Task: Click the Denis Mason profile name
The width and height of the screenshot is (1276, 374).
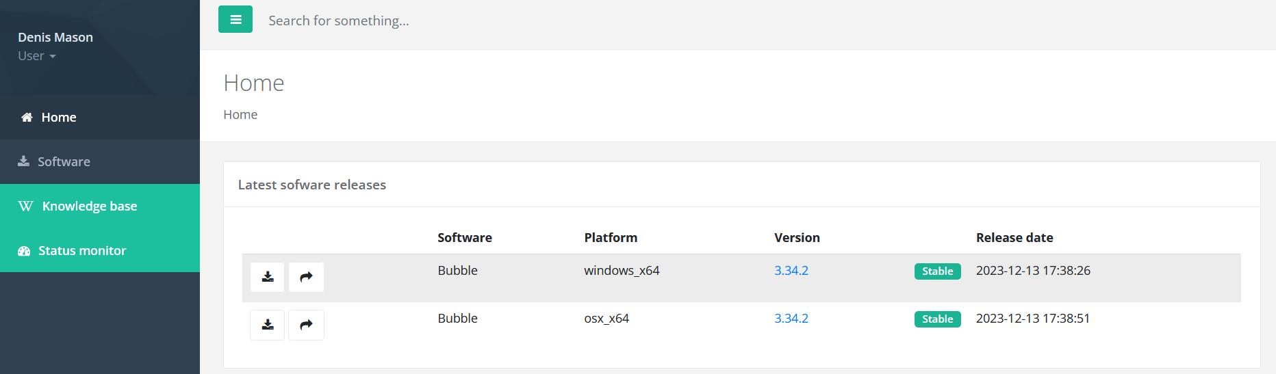Action: click(55, 38)
